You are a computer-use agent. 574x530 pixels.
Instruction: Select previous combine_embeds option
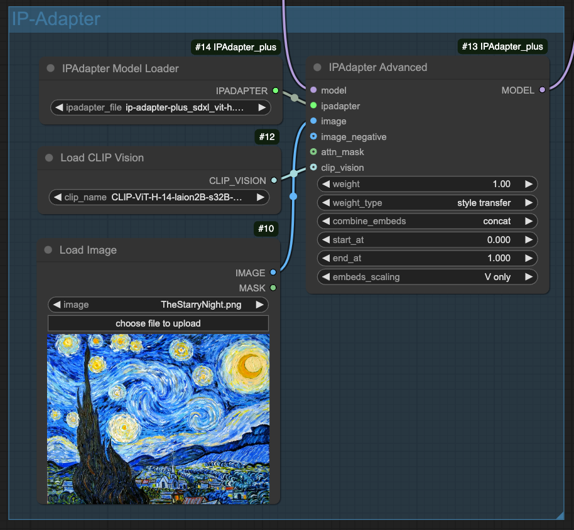coord(326,221)
